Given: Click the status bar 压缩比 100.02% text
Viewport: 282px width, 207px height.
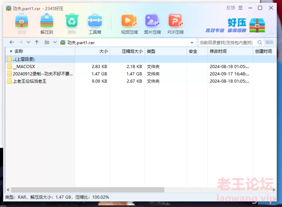Looking at the screenshot, I should click(x=92, y=197).
